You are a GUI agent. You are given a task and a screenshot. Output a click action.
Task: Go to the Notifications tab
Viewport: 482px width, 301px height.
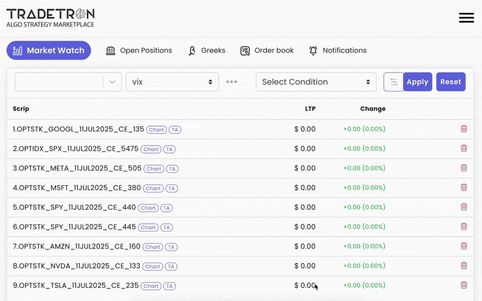click(338, 51)
